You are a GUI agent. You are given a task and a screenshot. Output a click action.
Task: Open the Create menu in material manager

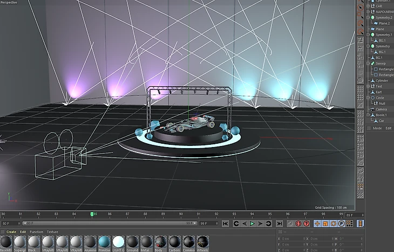tap(11, 232)
